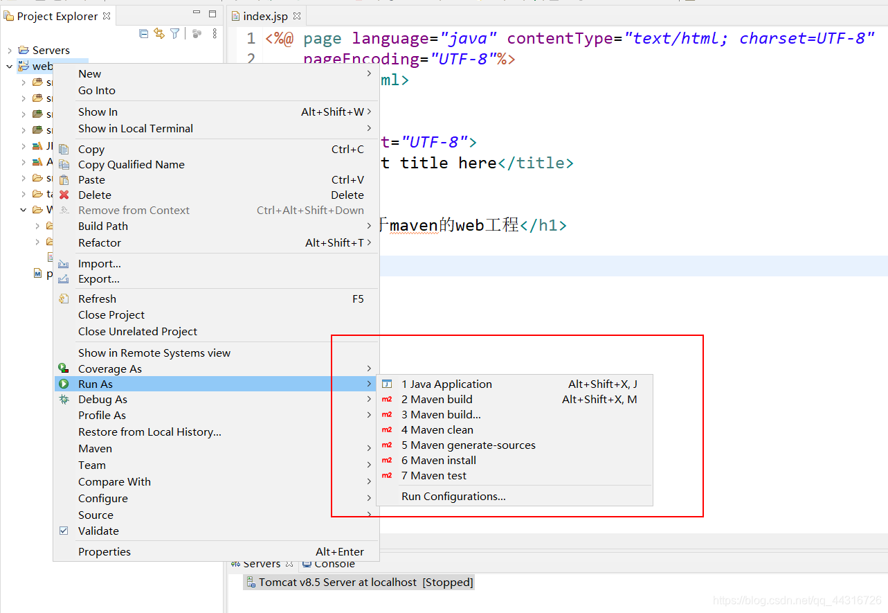Click the Paste clipboard icon

point(64,180)
